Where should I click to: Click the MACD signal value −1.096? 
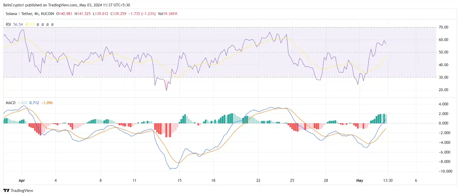[47, 103]
